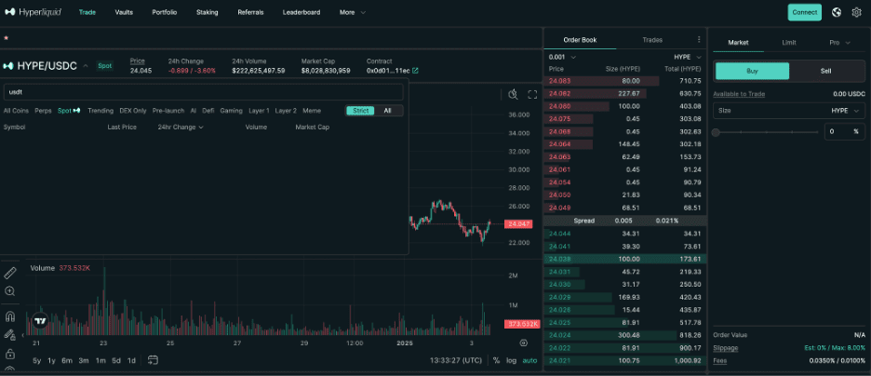871x376 pixels.
Task: Expand the More menu
Action: (x=353, y=12)
